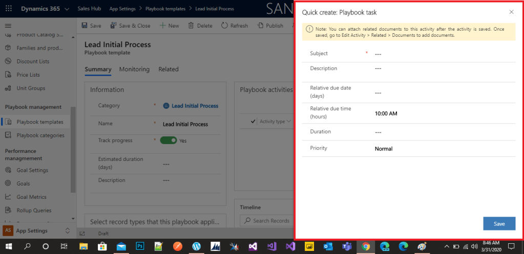Click the hamburger menu icon in sidebar
This screenshot has width=524, height=254.
pos(8,26)
